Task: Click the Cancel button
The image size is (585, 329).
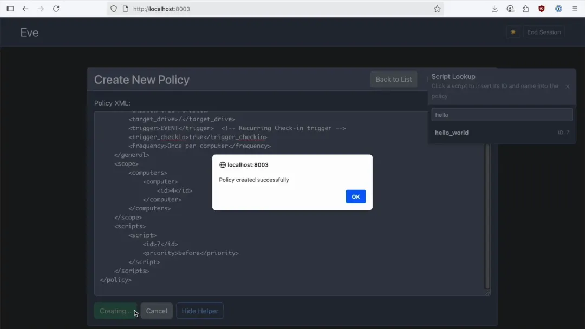Action: (x=157, y=311)
